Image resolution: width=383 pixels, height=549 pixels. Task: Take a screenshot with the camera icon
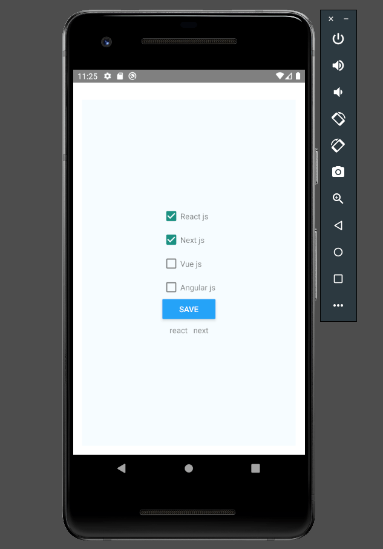coord(338,172)
